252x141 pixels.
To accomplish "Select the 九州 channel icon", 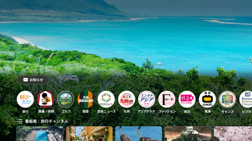I will click(x=127, y=99).
